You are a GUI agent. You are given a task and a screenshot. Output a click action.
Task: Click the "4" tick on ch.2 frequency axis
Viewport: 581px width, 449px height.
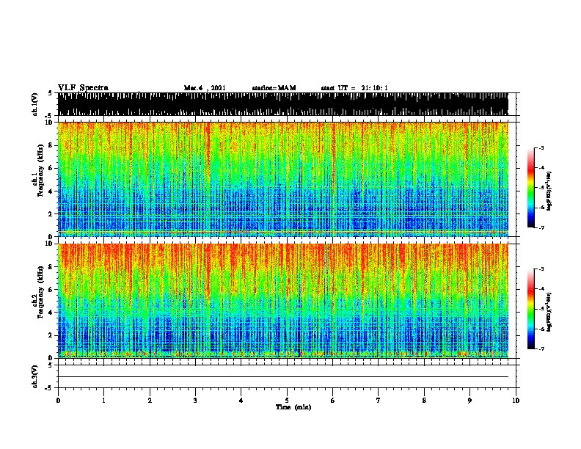coord(51,313)
